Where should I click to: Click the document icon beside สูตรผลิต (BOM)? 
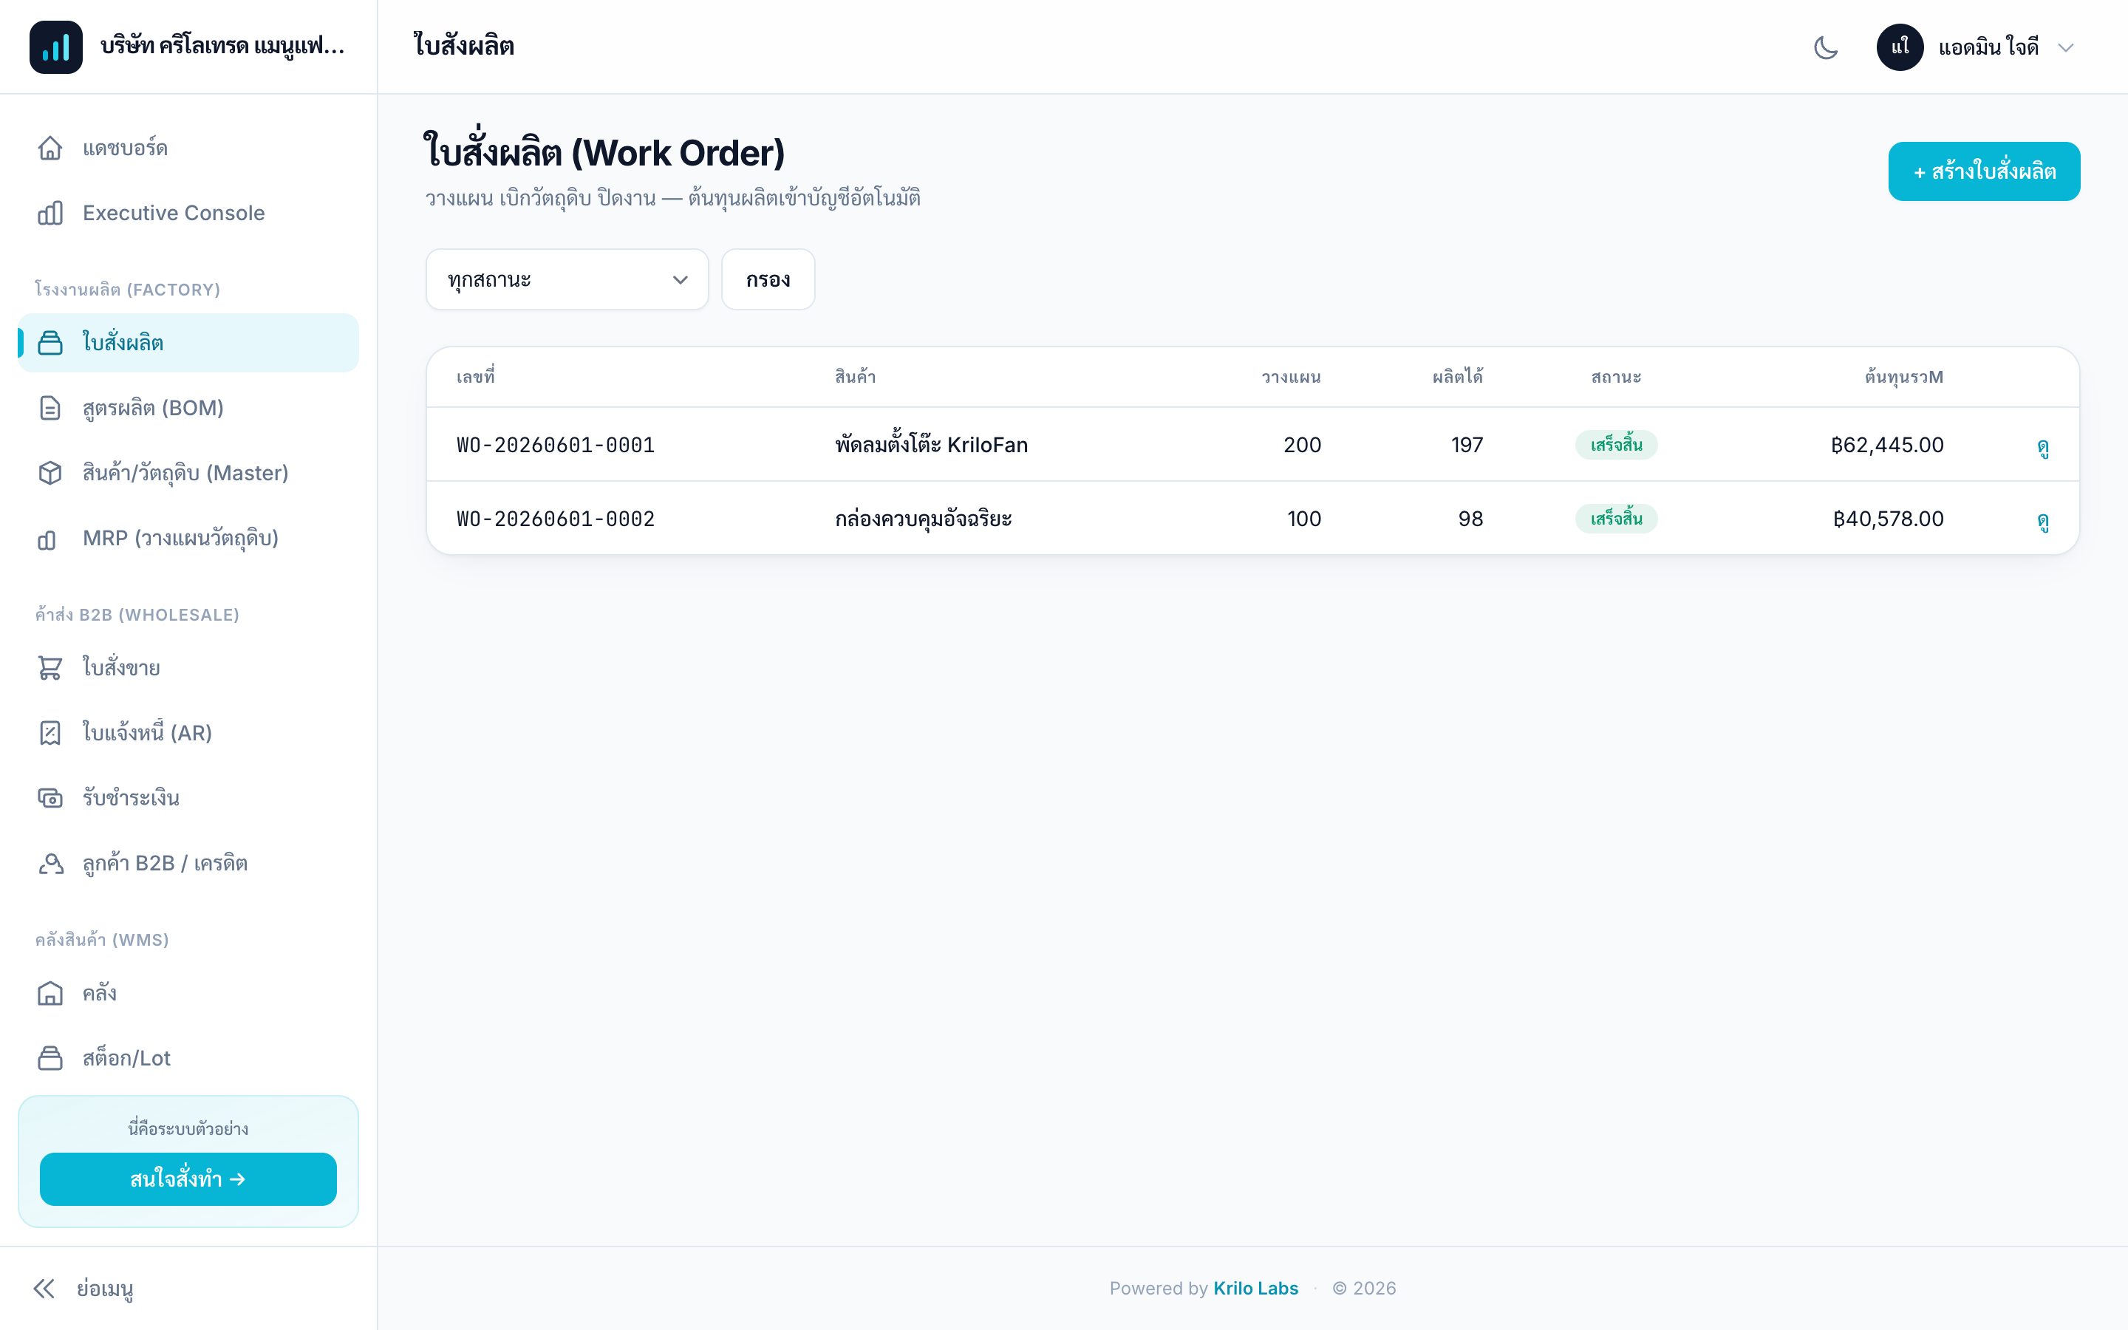click(50, 408)
